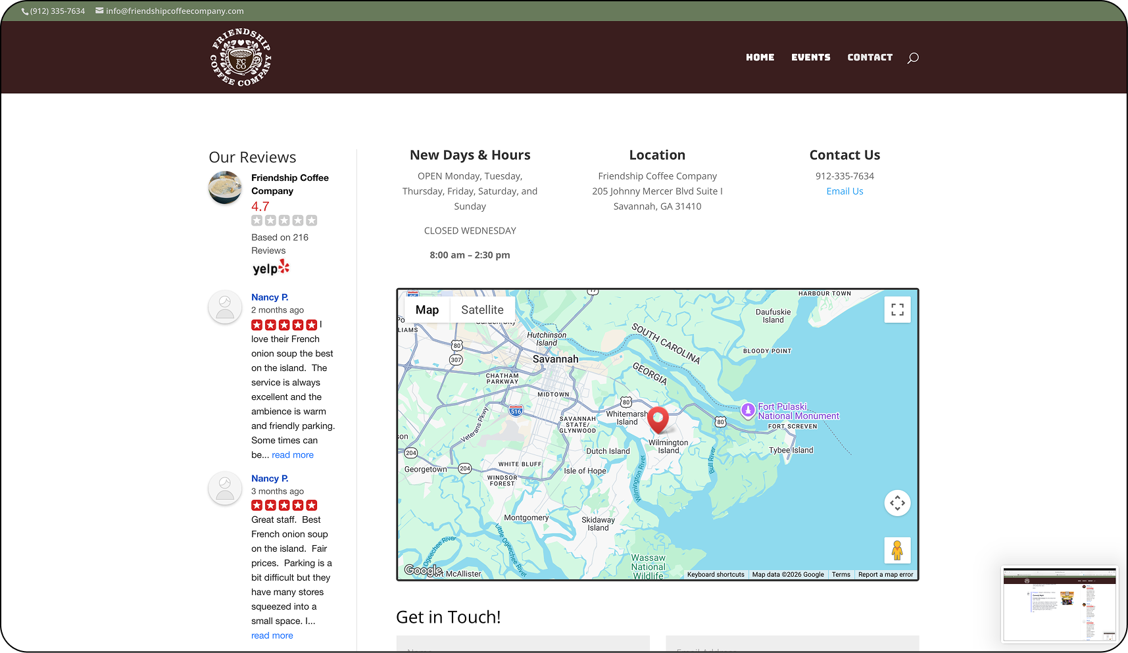Open map camera pan controls
The height and width of the screenshot is (653, 1128).
(897, 503)
